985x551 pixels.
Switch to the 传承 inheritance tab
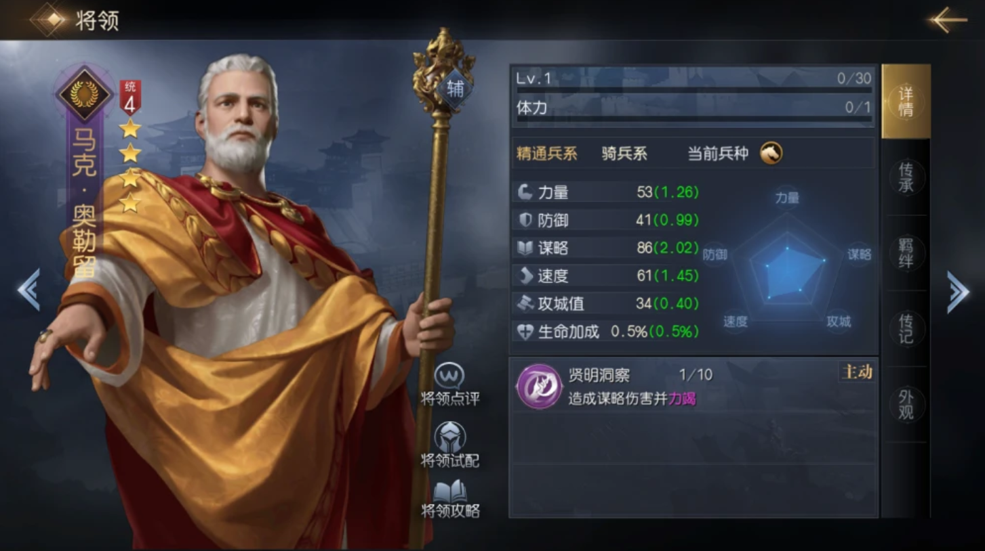tap(906, 177)
